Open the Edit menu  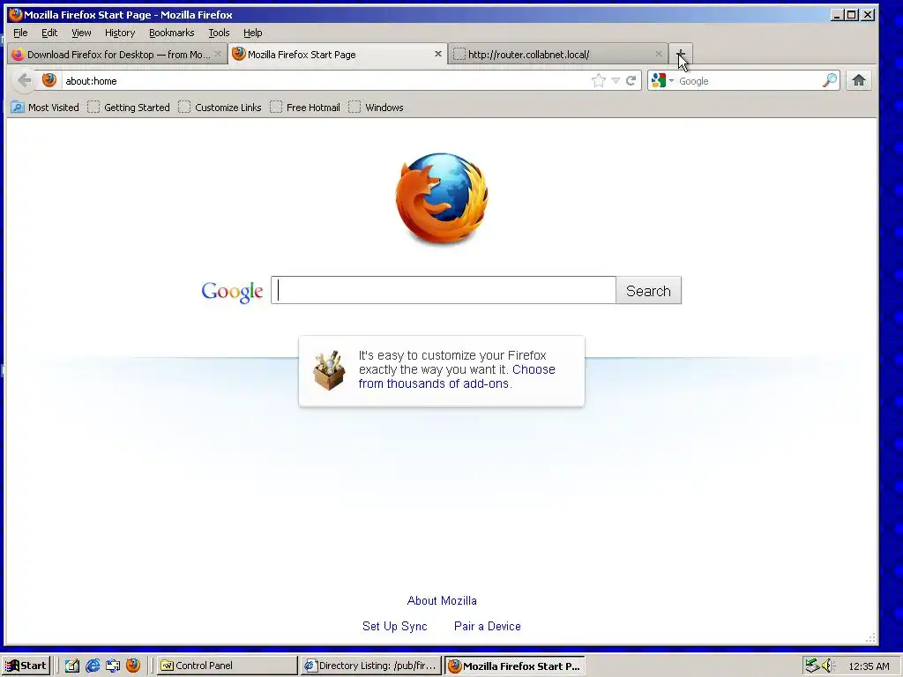tap(49, 33)
